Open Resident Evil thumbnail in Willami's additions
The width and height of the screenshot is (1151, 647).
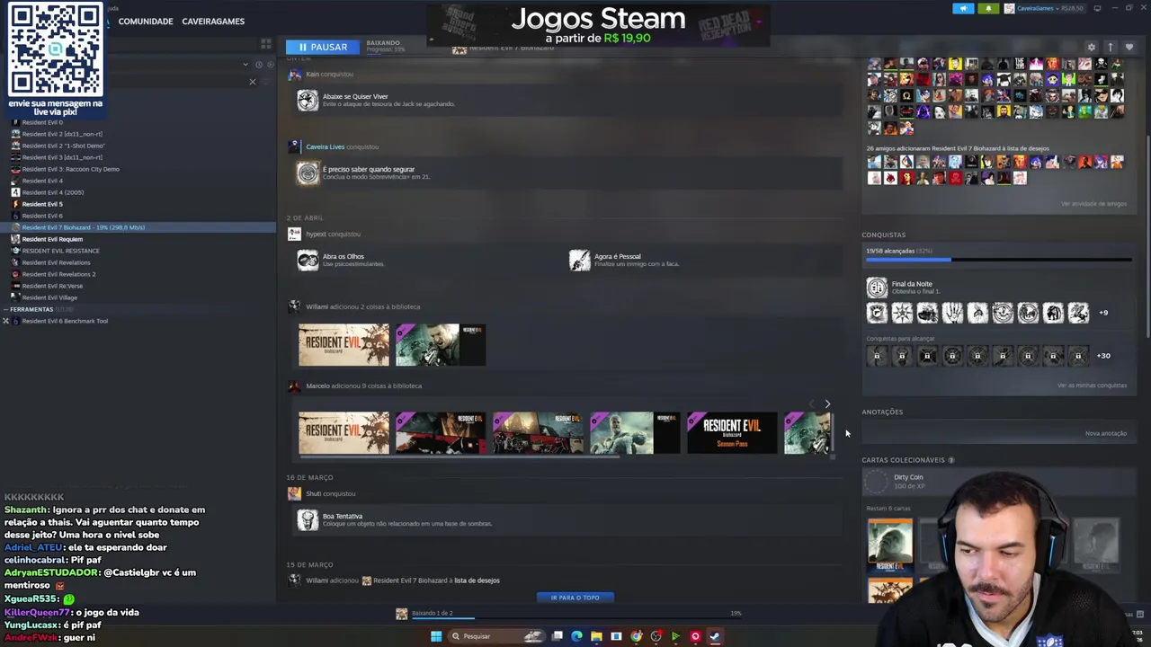[x=344, y=345]
